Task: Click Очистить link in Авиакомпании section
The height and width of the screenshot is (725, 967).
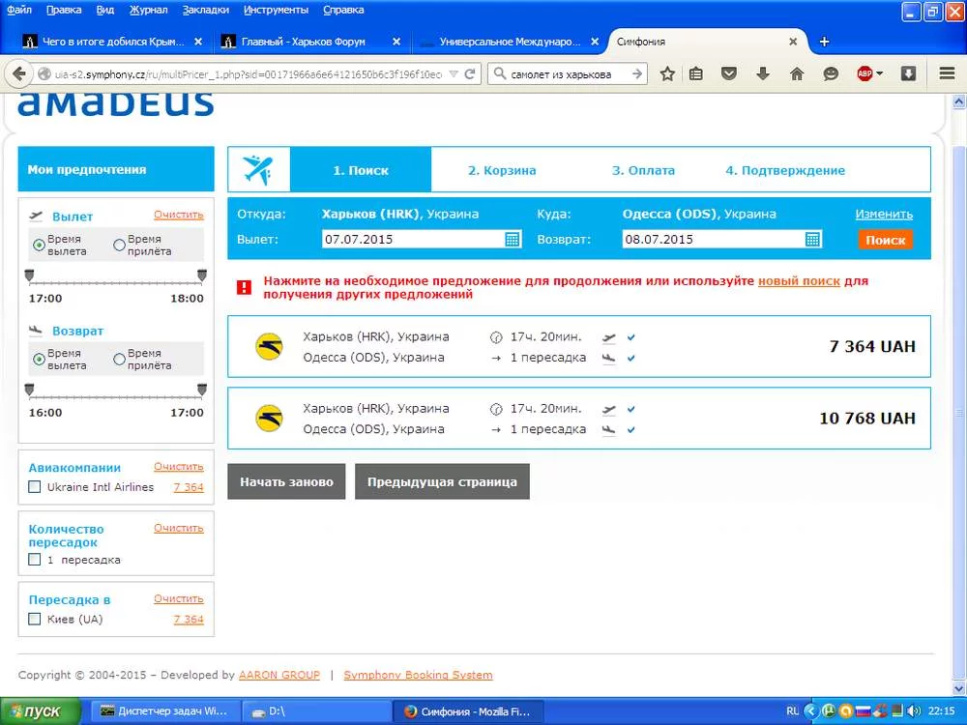Action: click(178, 467)
